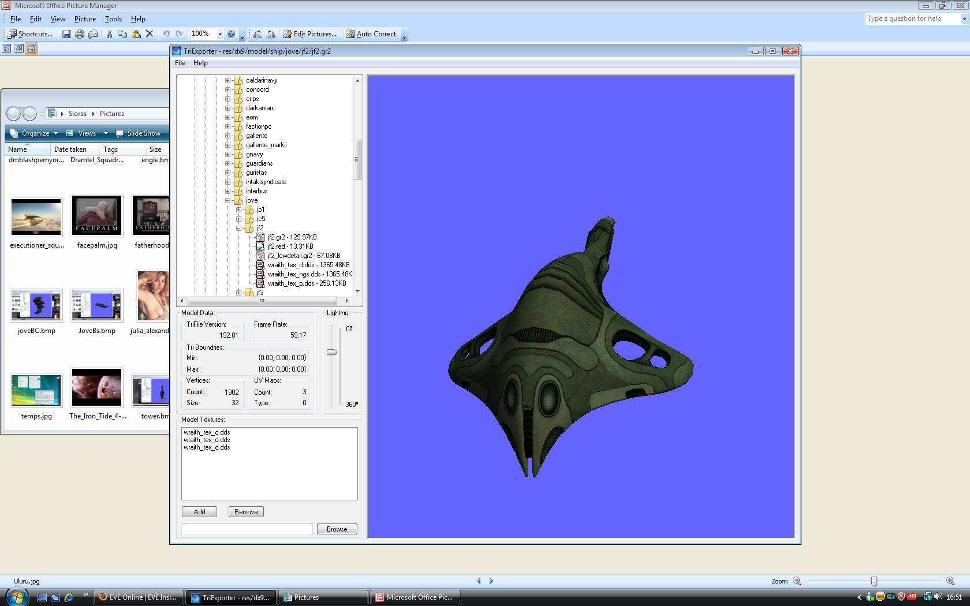
Task: Click the Delete X icon in the toolbar
Action: click(x=149, y=34)
